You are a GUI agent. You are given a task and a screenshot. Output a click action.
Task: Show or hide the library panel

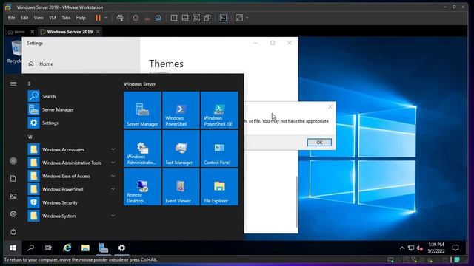pos(174,18)
